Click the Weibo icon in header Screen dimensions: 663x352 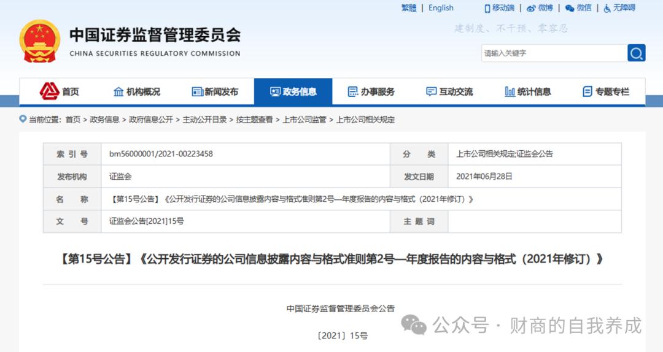click(531, 8)
